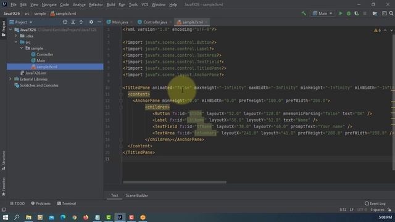Open Windows taskbar search
This screenshot has height=222, width=395.
click(x=17, y=217)
